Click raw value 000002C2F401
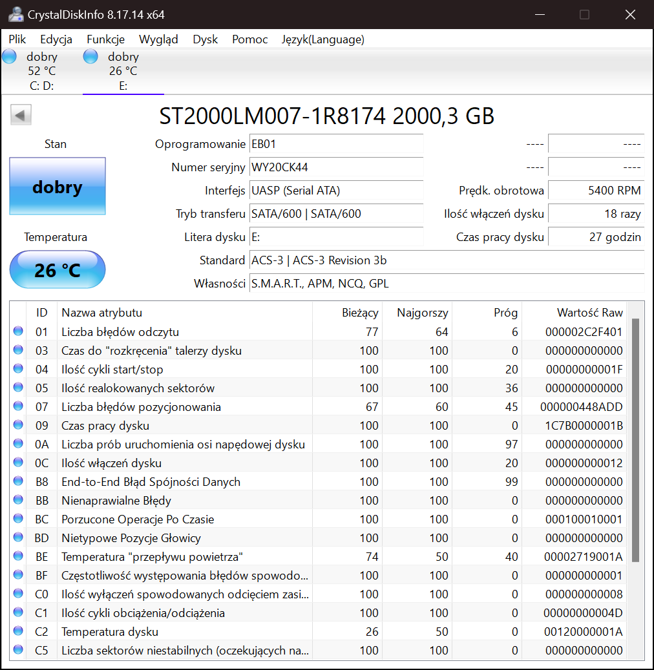Viewport: 654px width, 670px height. 584,331
